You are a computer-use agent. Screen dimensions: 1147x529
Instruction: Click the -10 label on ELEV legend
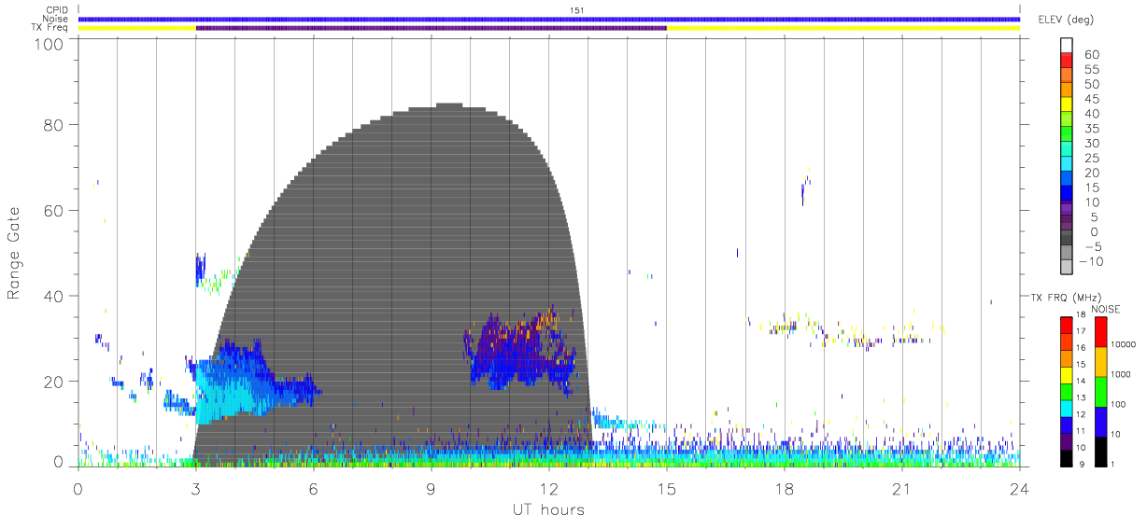pos(1091,262)
